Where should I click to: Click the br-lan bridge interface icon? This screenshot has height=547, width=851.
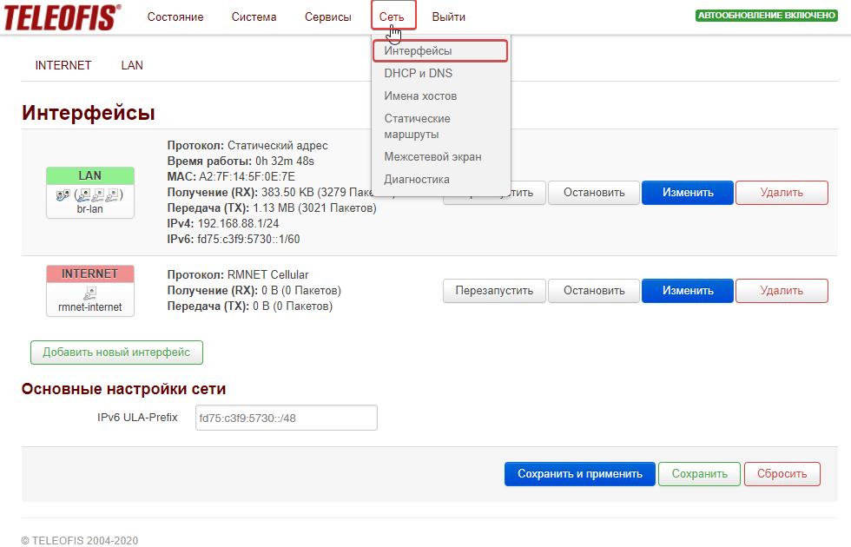click(x=89, y=194)
